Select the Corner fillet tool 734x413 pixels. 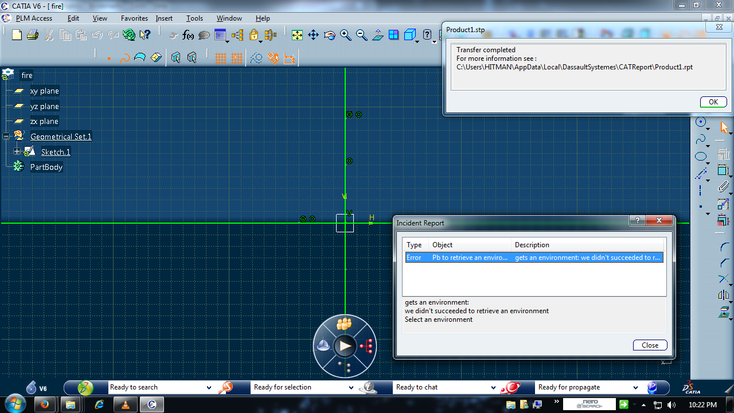[x=724, y=247]
